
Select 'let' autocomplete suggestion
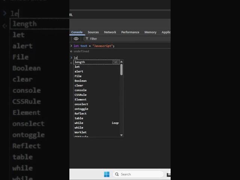[x=96, y=67]
